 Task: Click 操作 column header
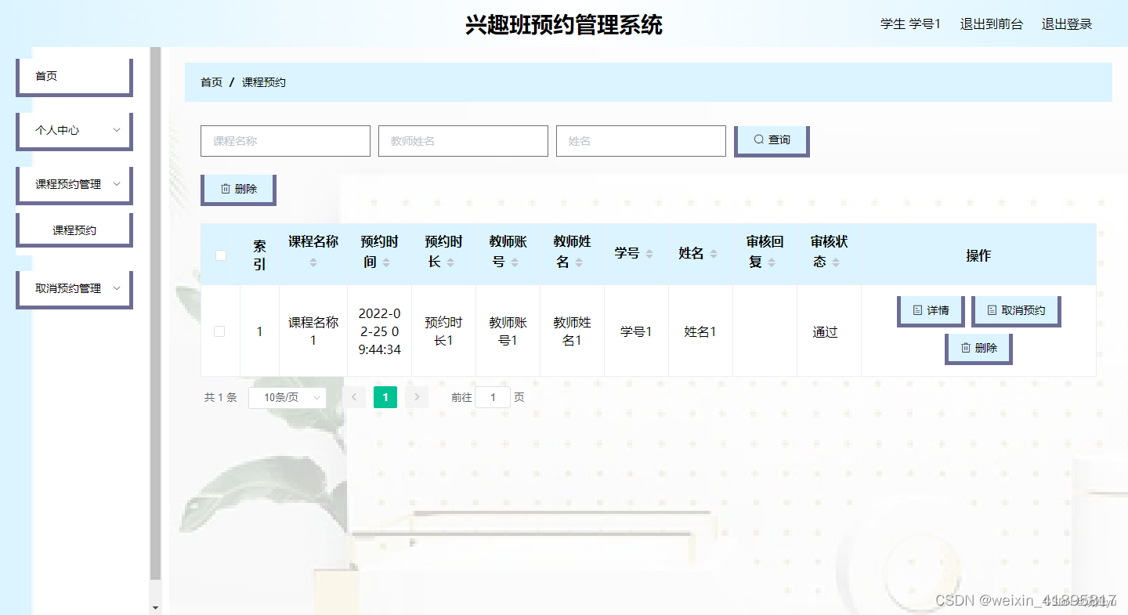tap(978, 255)
